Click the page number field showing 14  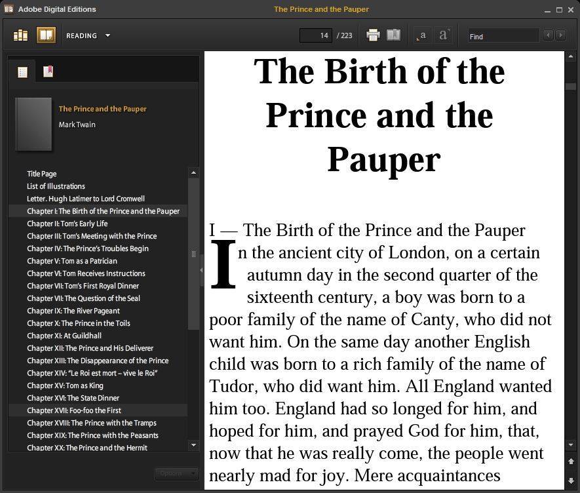click(315, 35)
